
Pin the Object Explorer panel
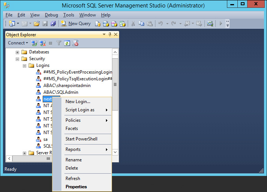[110, 34]
